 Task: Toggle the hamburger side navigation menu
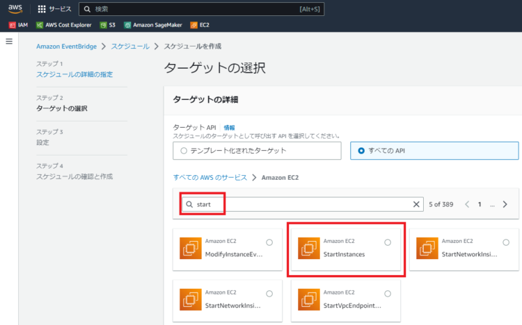(x=9, y=41)
